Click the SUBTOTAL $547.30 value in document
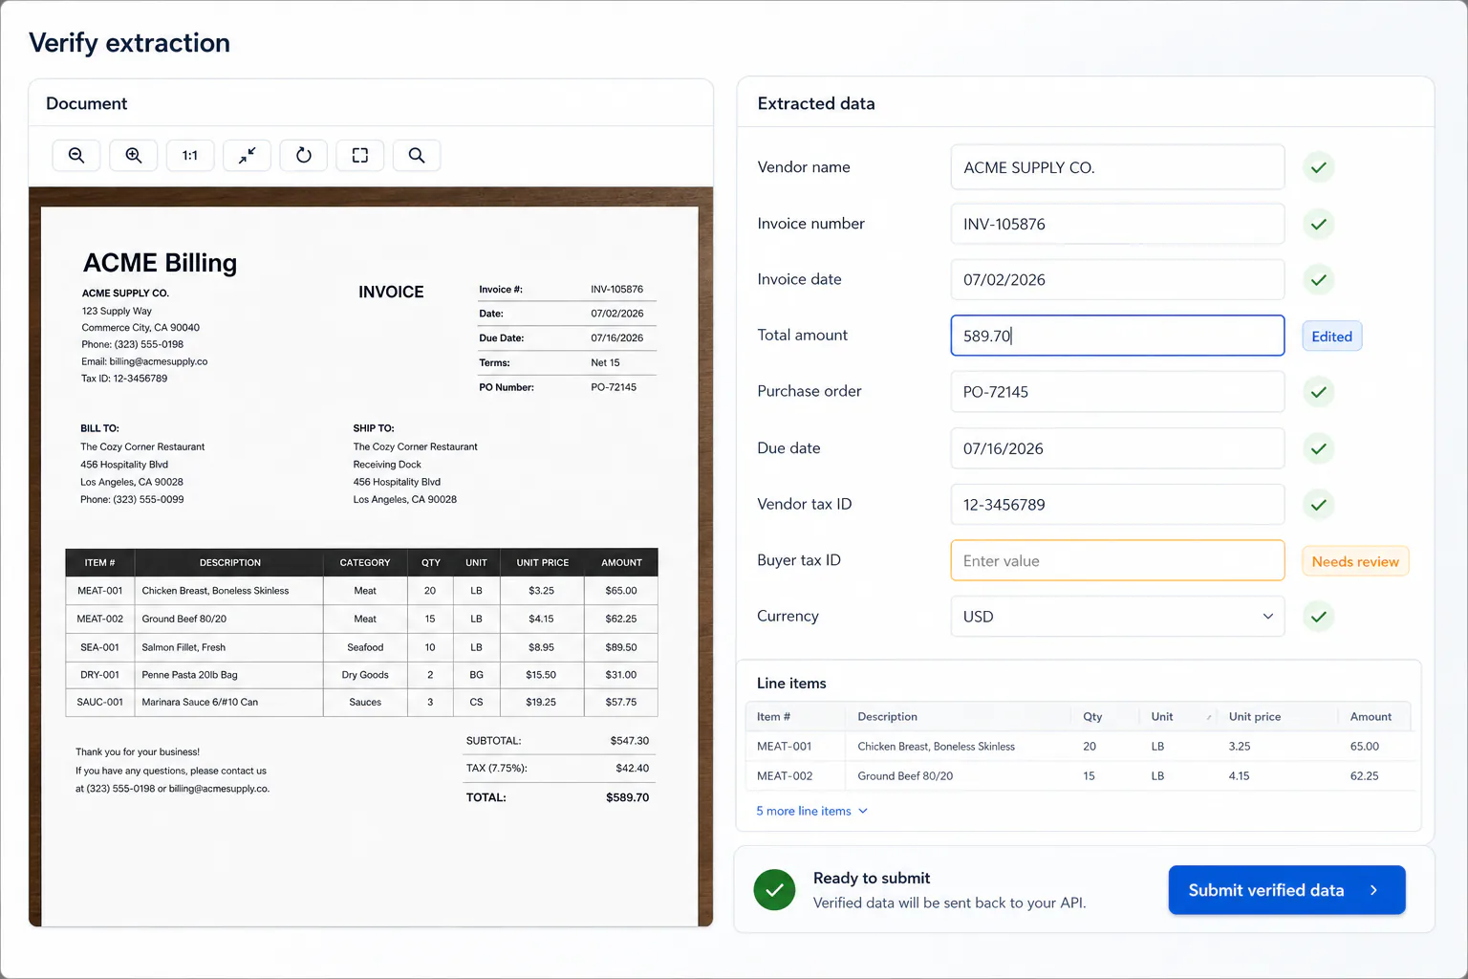The width and height of the screenshot is (1468, 979). click(629, 741)
